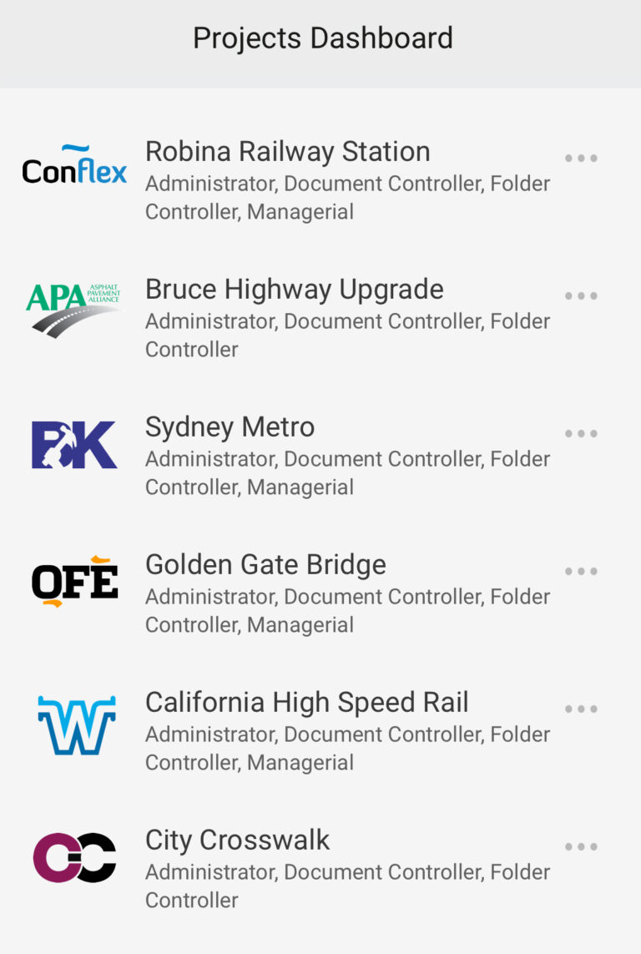
Task: Select the Sydney Metro project title
Action: [230, 427]
